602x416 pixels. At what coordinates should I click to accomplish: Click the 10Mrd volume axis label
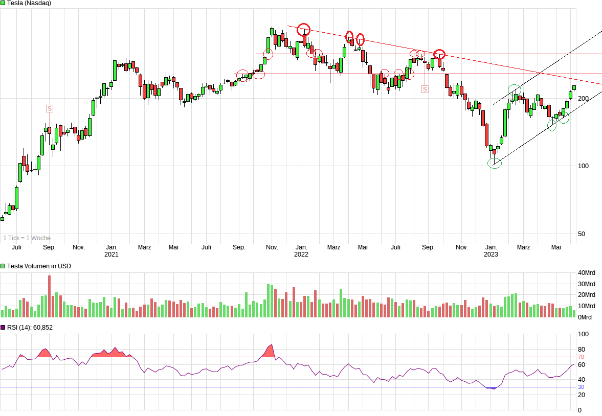[x=587, y=306]
